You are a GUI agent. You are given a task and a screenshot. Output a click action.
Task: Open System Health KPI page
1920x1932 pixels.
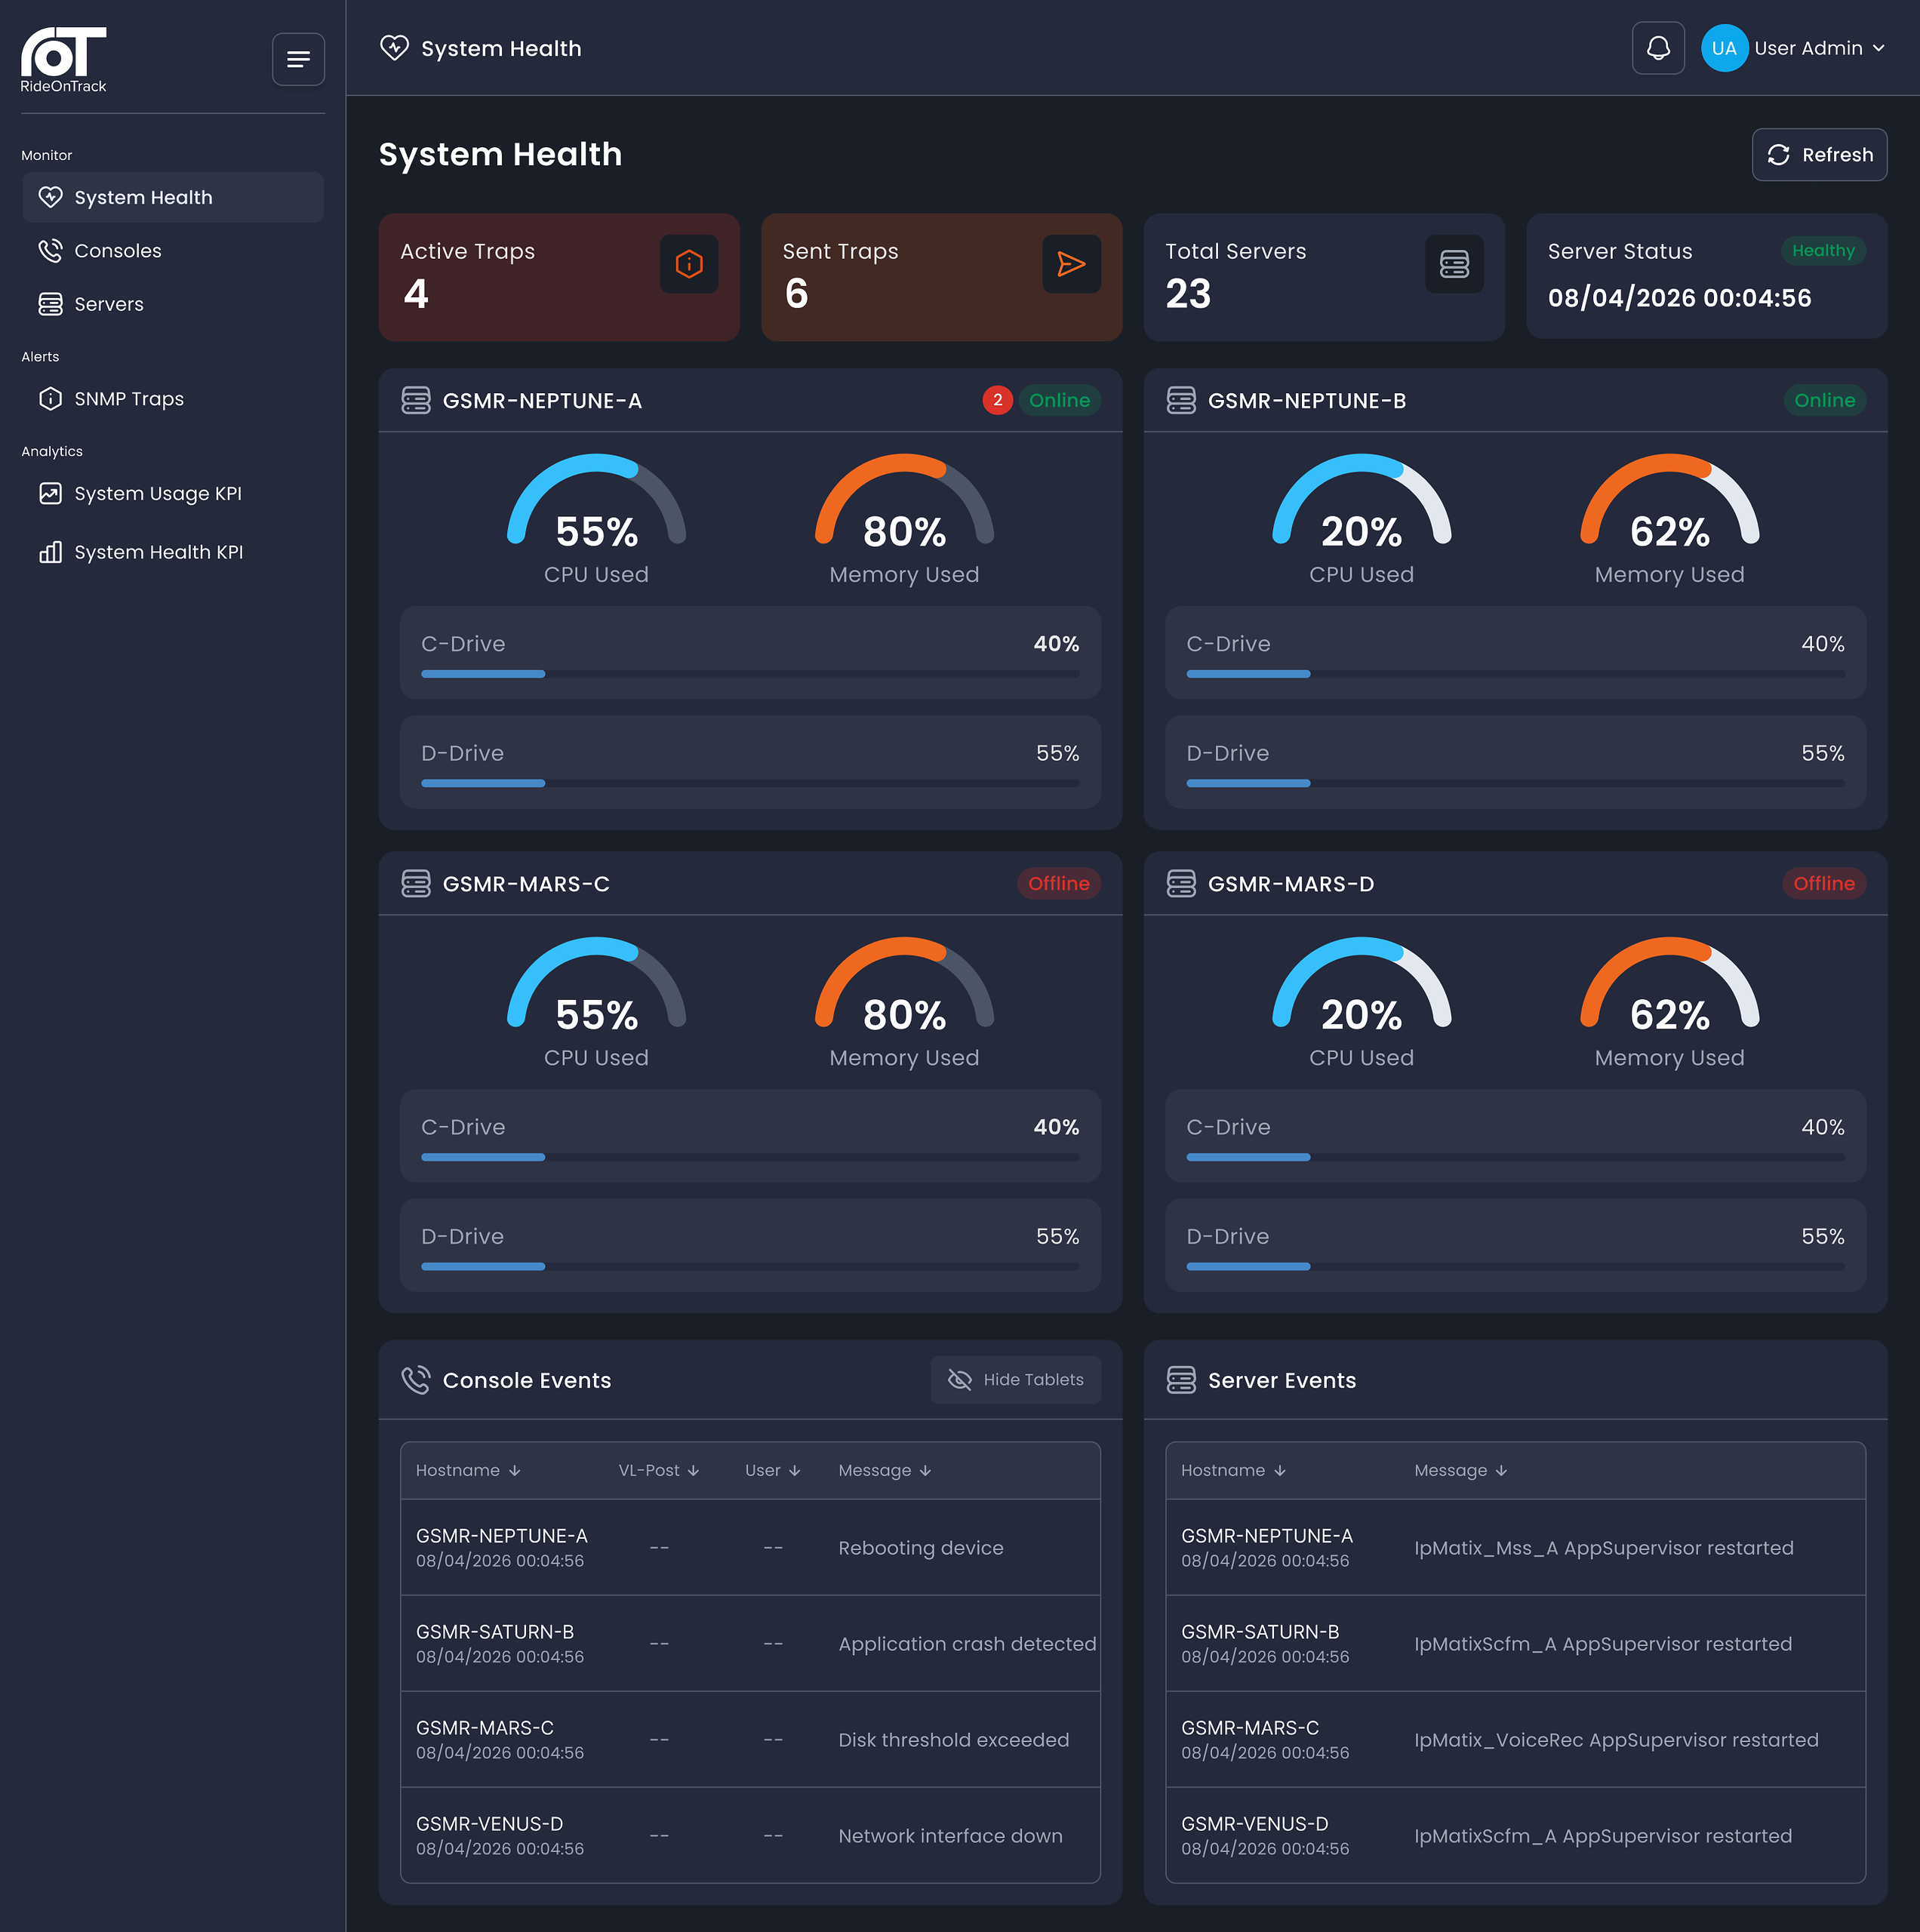(173, 552)
